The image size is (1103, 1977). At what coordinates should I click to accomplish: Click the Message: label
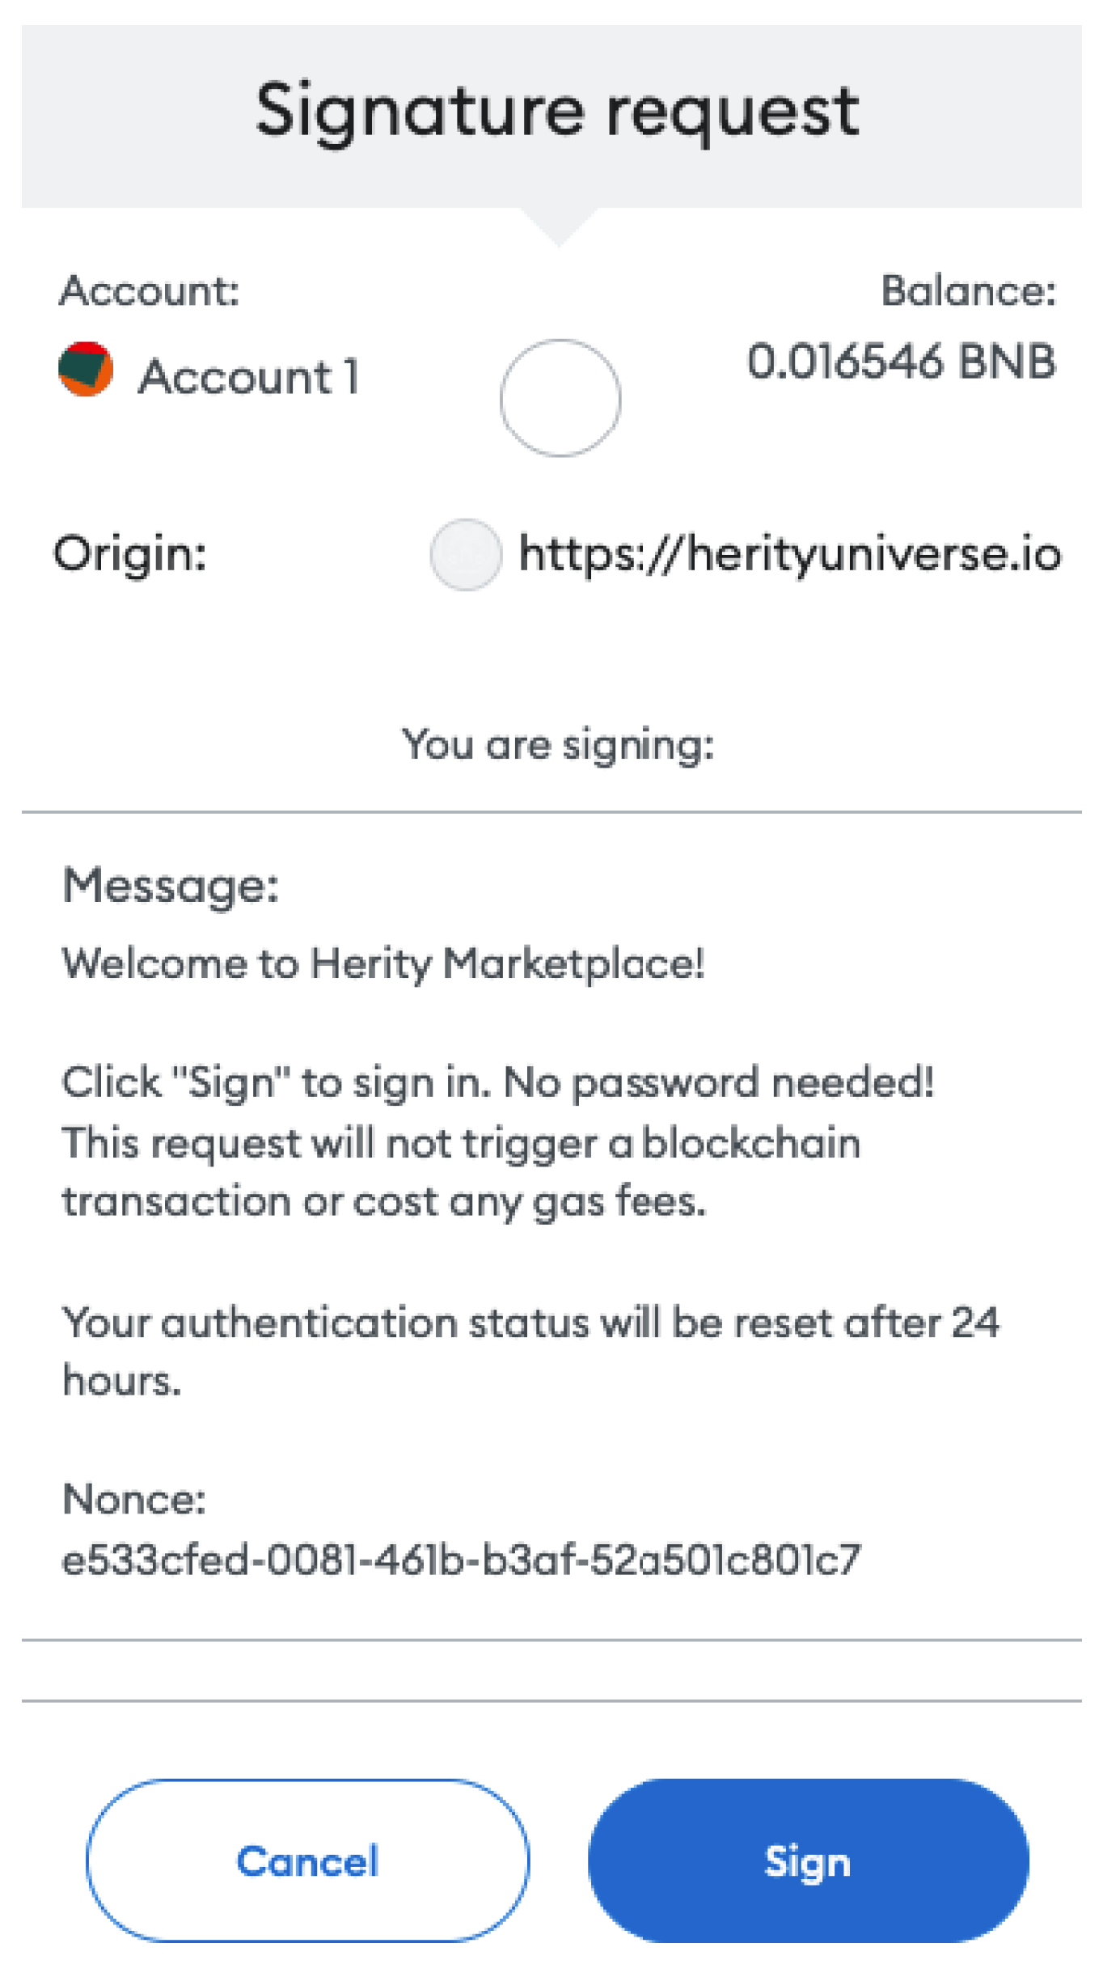coord(171,886)
